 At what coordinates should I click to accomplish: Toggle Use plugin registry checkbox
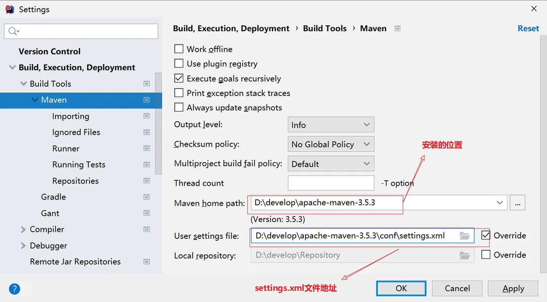pyautogui.click(x=179, y=63)
